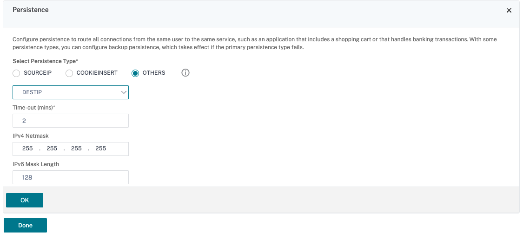
Task: Close the Persistence dialog with the X
Action: 509,10
